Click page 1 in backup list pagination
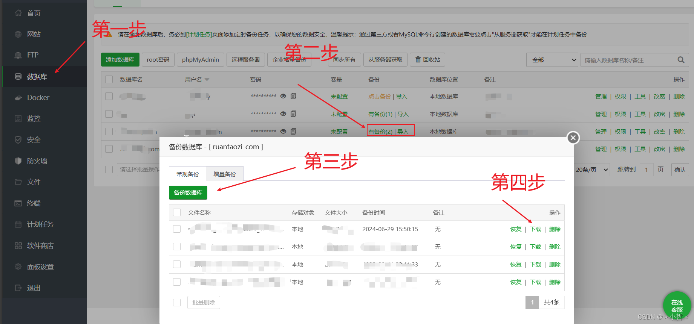694x324 pixels. click(x=532, y=302)
